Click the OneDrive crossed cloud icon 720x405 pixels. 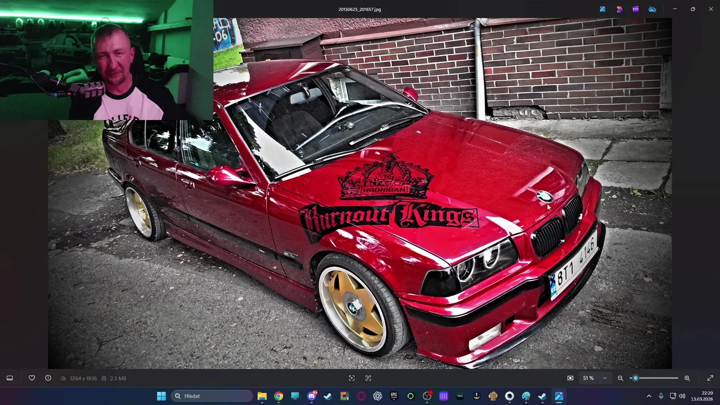[x=652, y=9]
